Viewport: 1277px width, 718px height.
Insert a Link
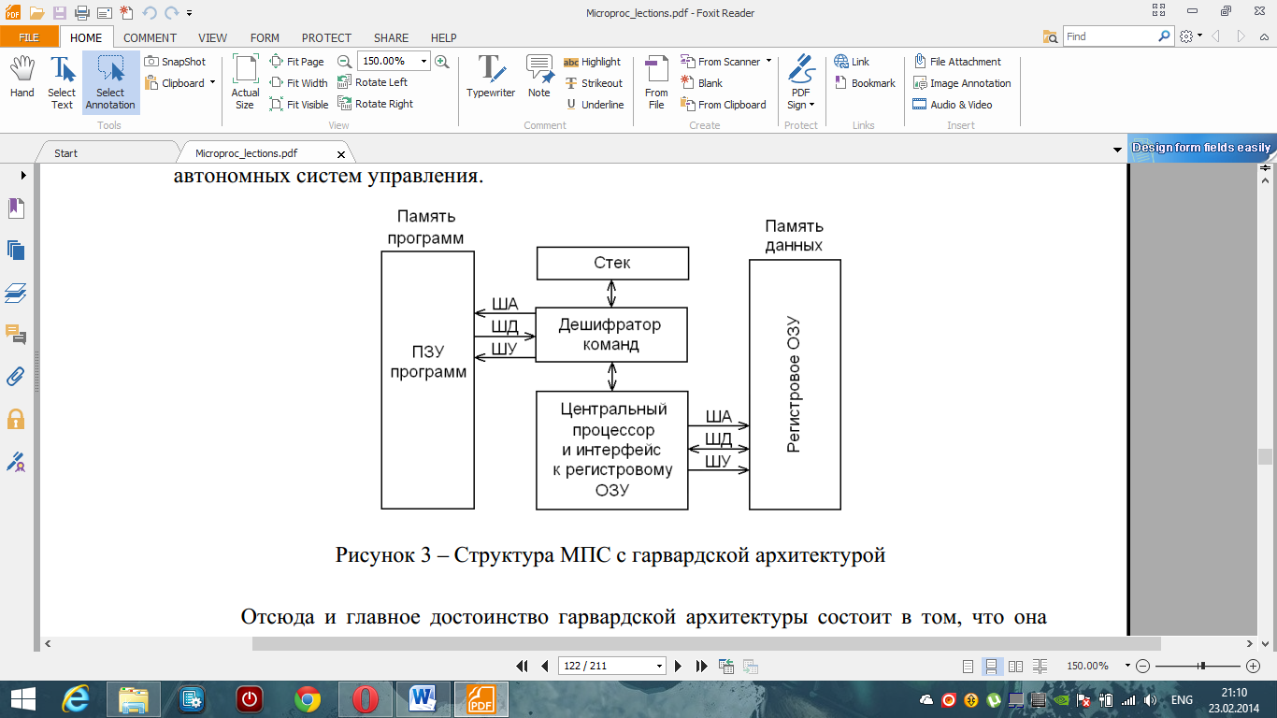point(852,62)
